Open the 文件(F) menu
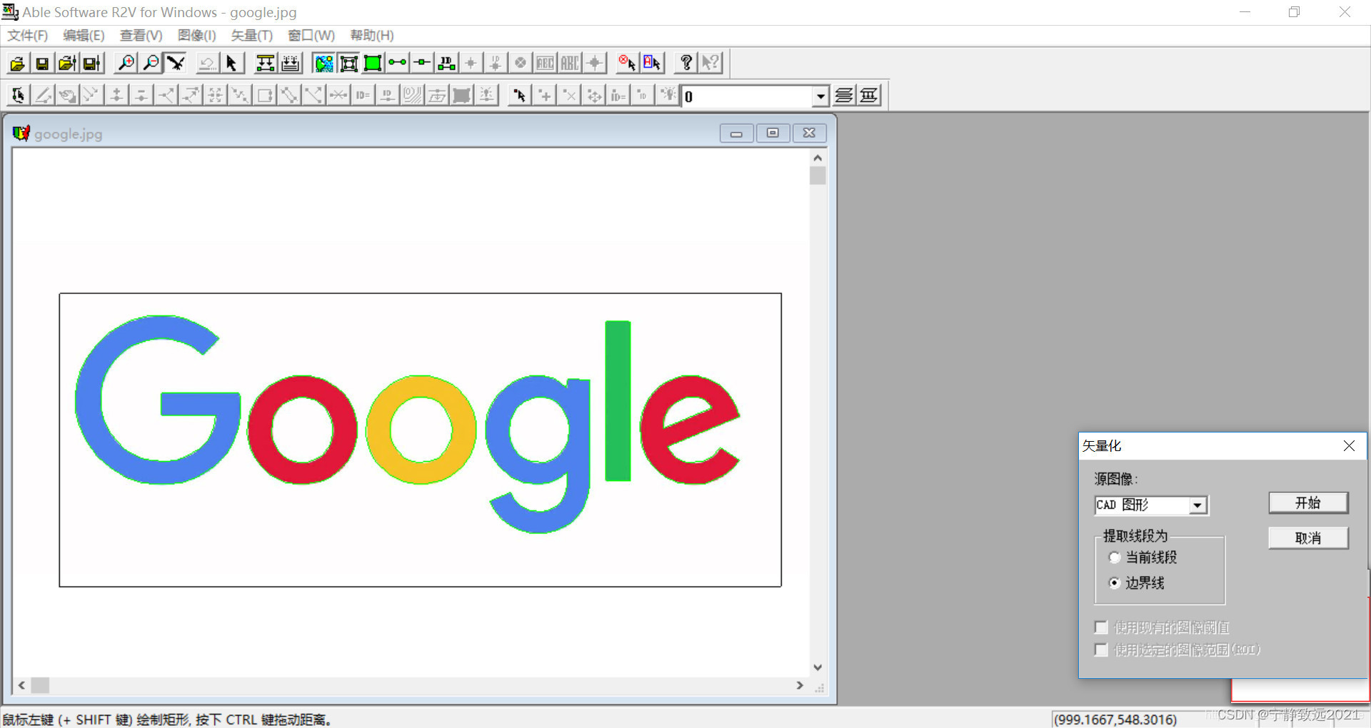Image resolution: width=1371 pixels, height=728 pixels. pos(27,36)
